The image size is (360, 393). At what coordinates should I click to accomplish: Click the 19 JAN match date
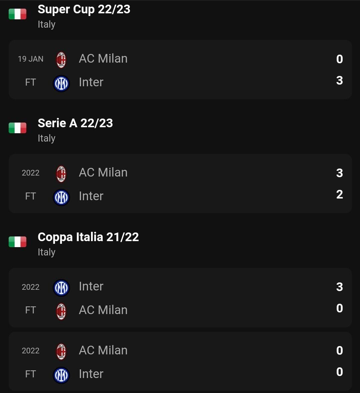pos(31,59)
